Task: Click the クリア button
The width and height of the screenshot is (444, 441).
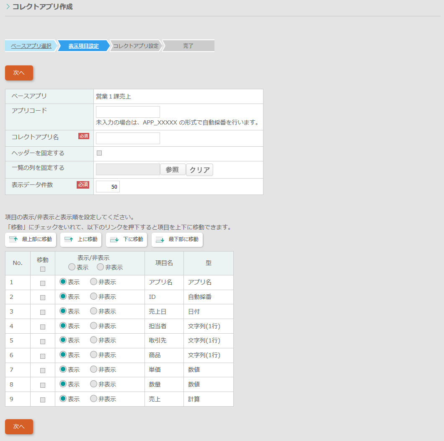Action: [200, 170]
